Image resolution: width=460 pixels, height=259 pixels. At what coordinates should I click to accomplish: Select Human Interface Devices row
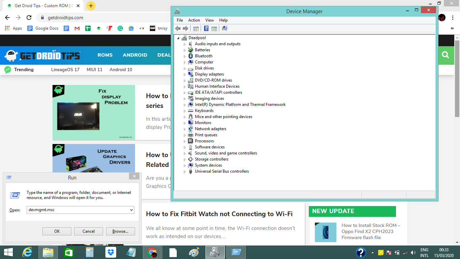[x=217, y=86]
